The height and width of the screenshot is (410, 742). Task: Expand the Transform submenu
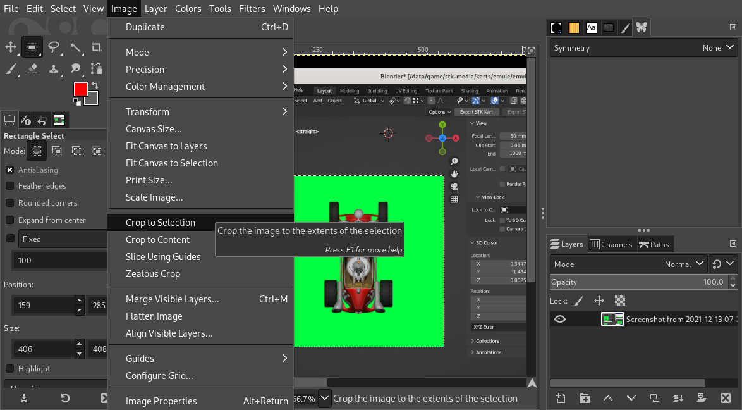coord(200,112)
